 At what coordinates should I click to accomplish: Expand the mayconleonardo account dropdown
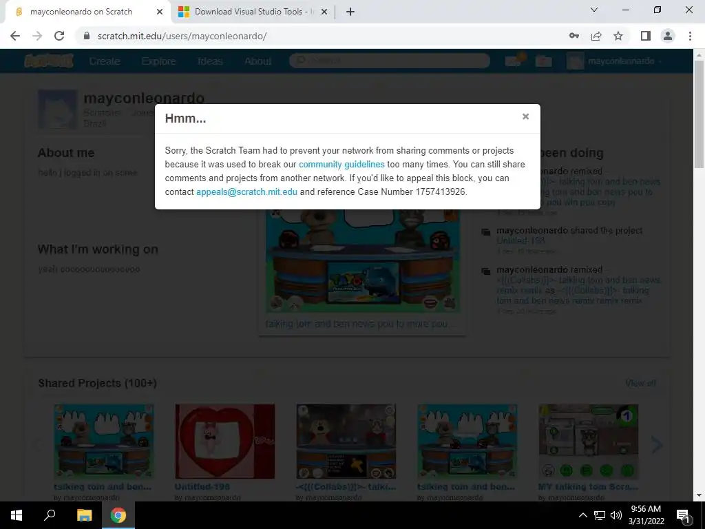tap(614, 61)
